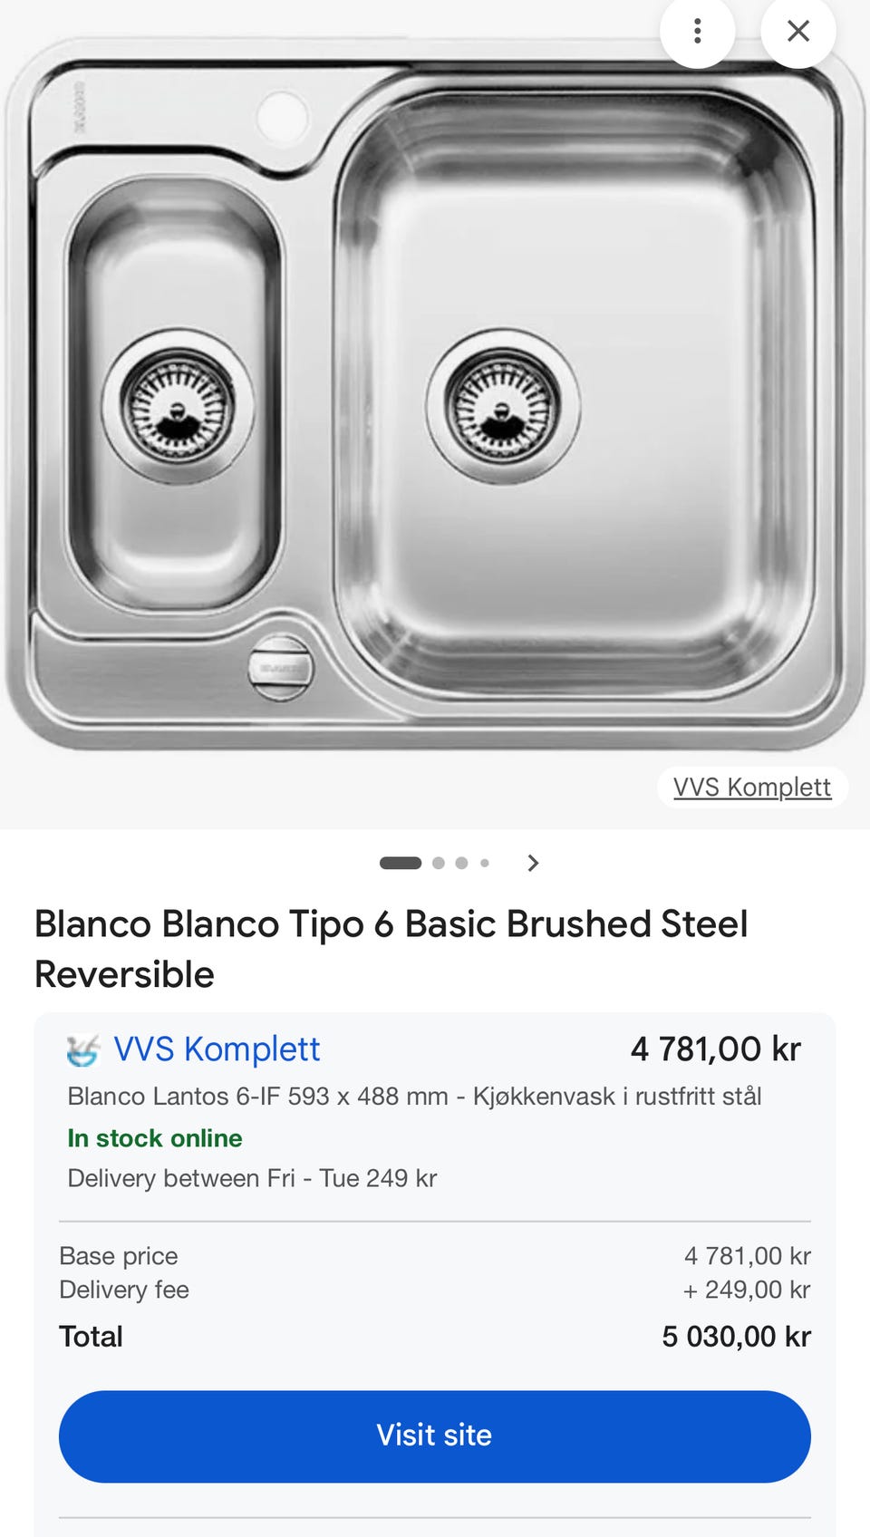870x1537 pixels.
Task: Click the Total 5 030,00 kr amount
Action: (736, 1337)
